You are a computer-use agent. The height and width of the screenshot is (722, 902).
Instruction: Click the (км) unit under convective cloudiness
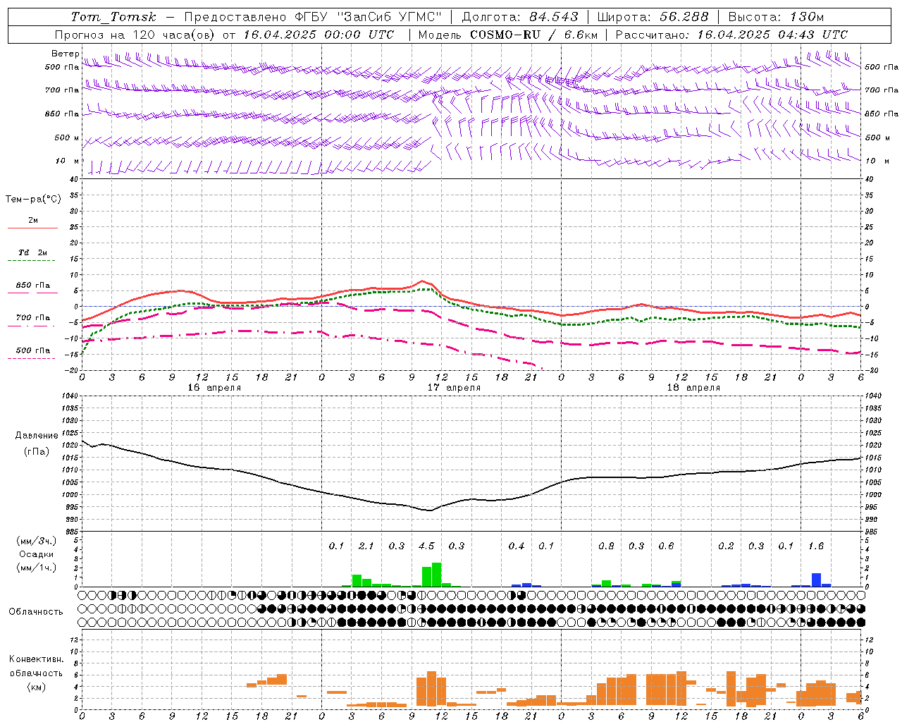[x=37, y=687]
